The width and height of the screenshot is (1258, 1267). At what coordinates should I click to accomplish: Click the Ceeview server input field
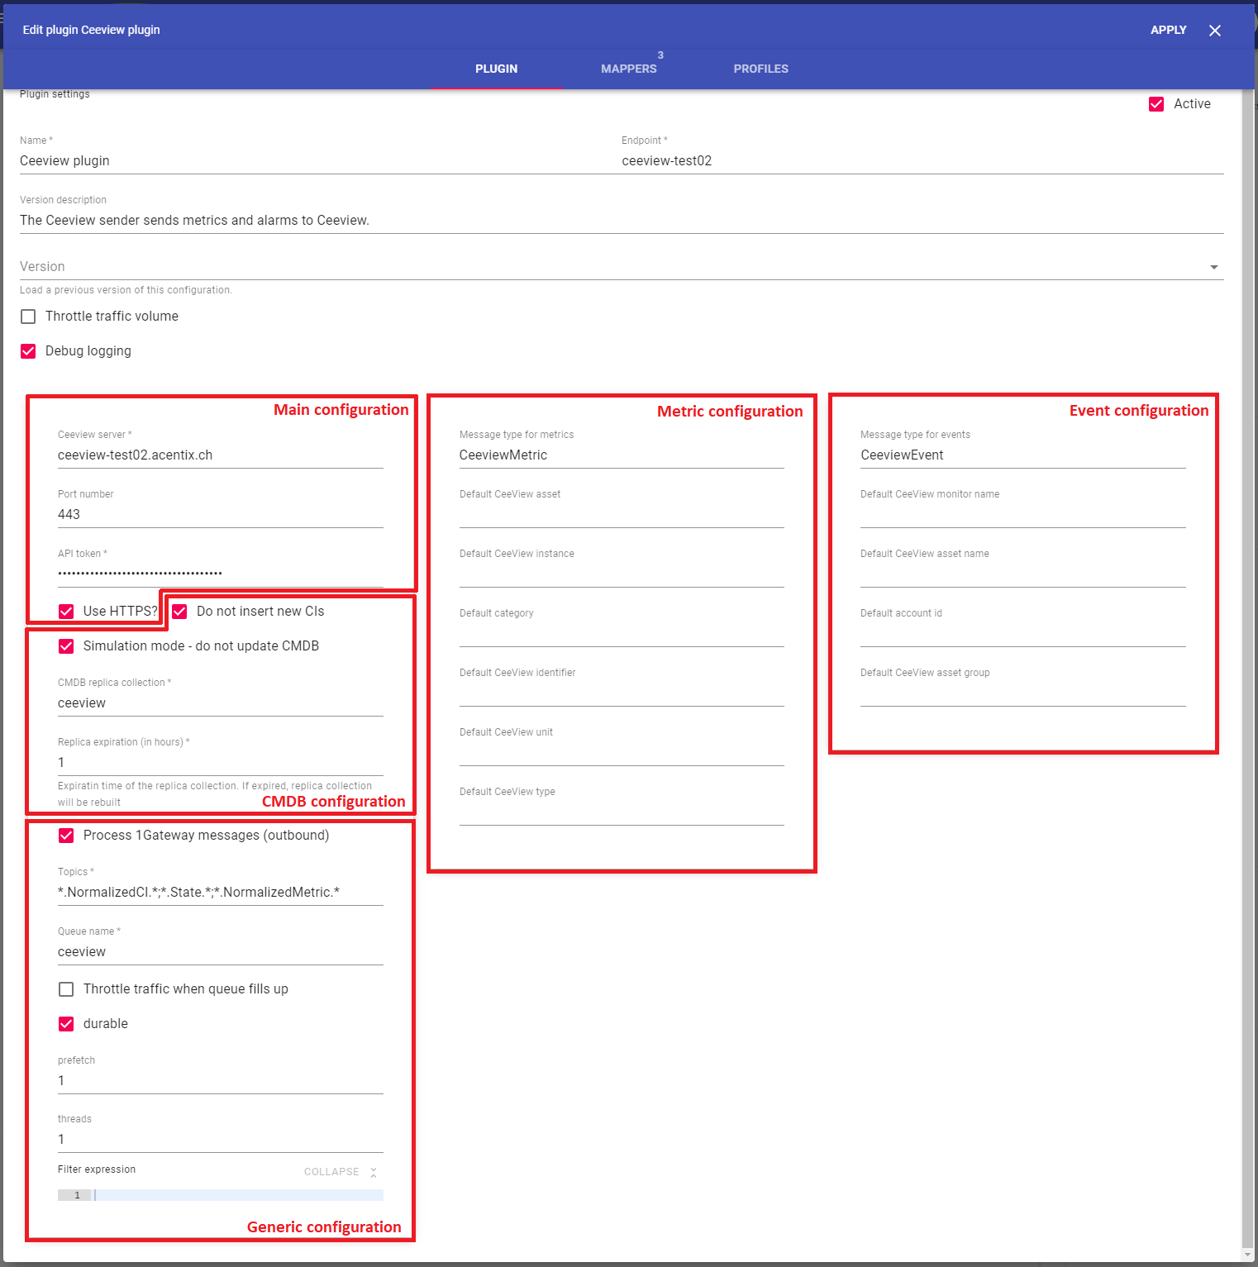coord(220,455)
